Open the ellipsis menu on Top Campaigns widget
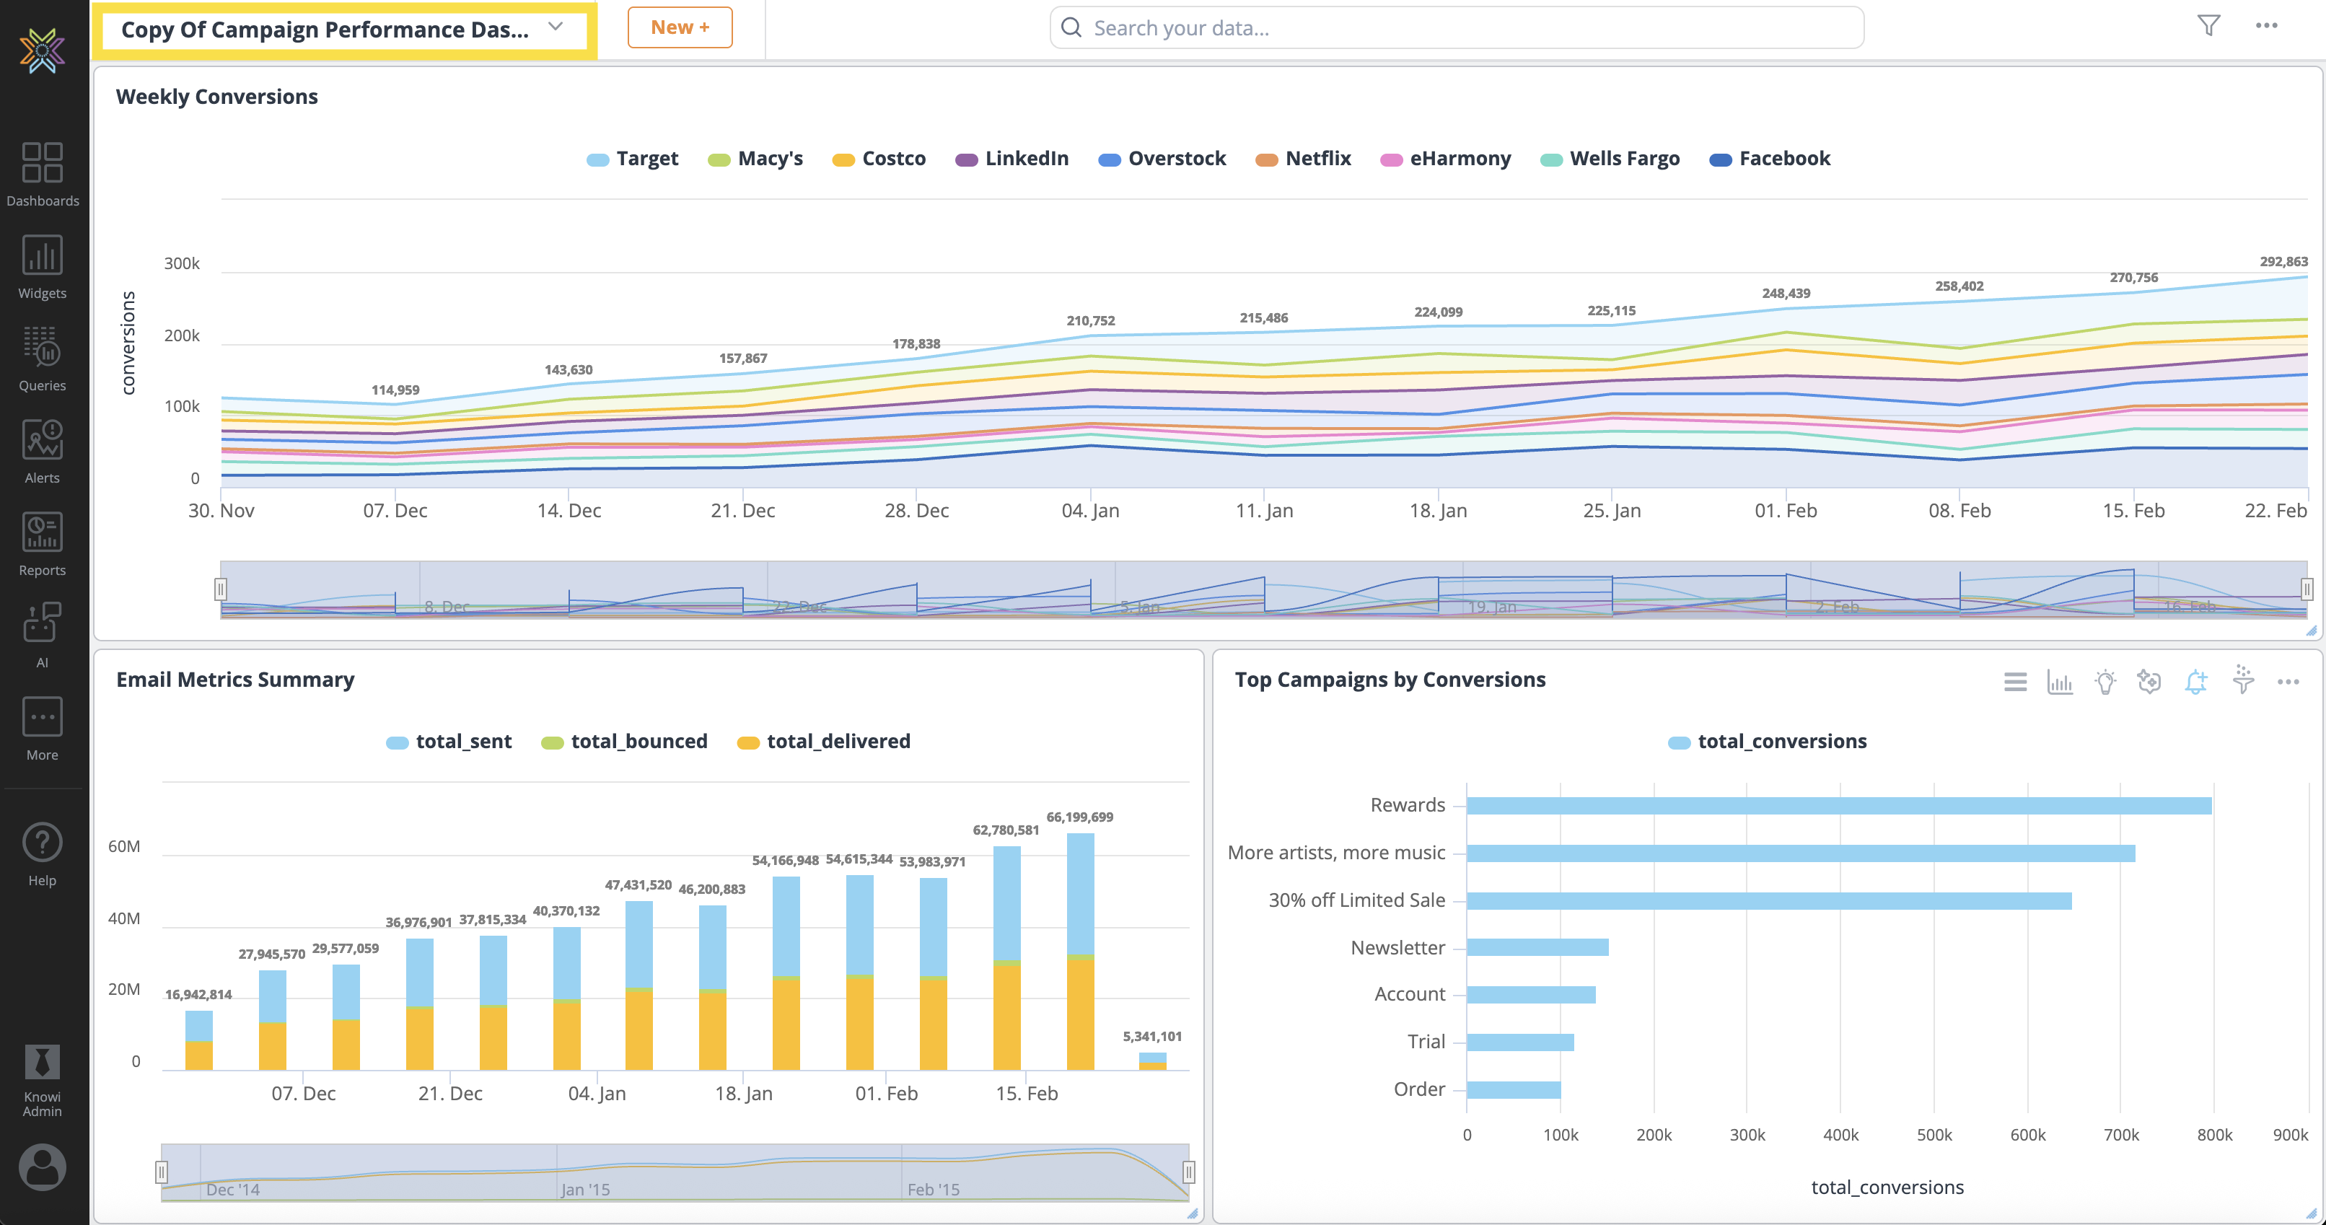Image resolution: width=2326 pixels, height=1225 pixels. pos(2289,682)
